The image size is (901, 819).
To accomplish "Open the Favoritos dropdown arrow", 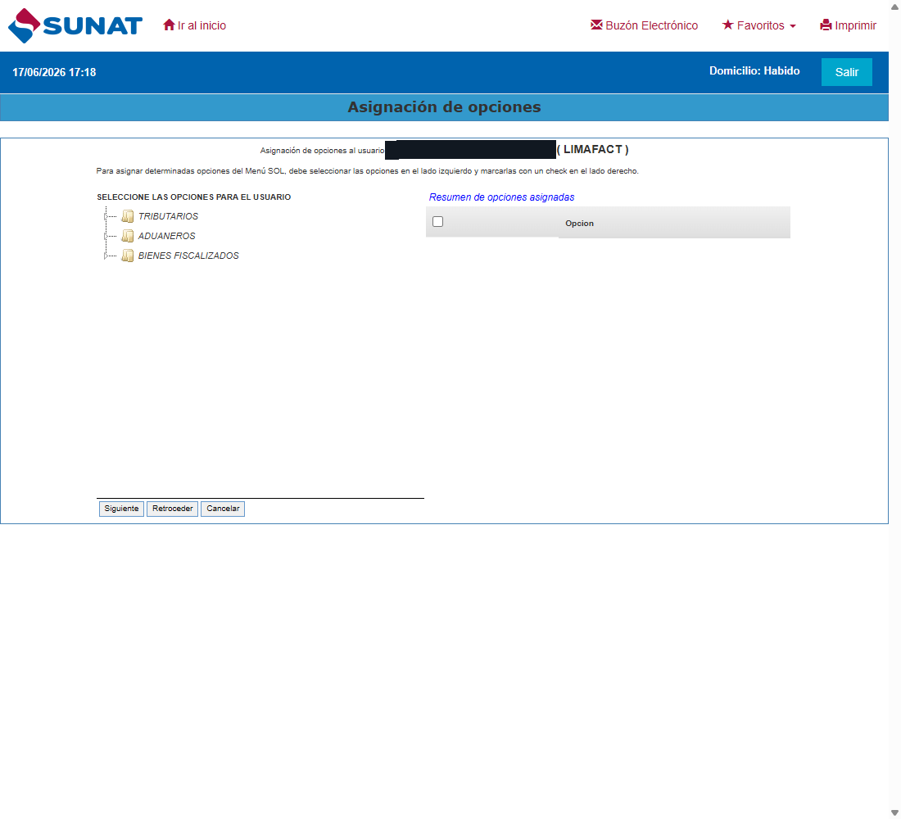I will (x=793, y=26).
